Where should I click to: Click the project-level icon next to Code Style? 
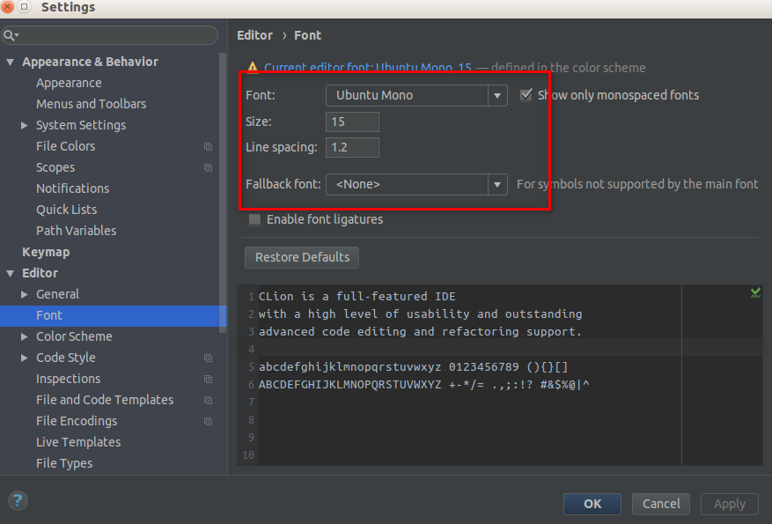click(209, 358)
